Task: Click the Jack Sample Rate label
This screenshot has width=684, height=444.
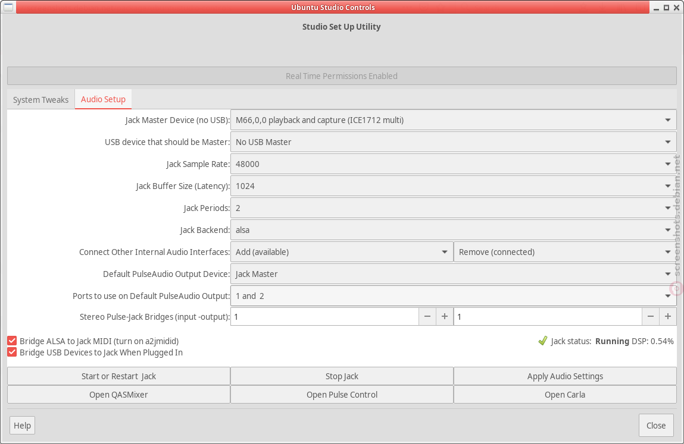Action: click(198, 164)
